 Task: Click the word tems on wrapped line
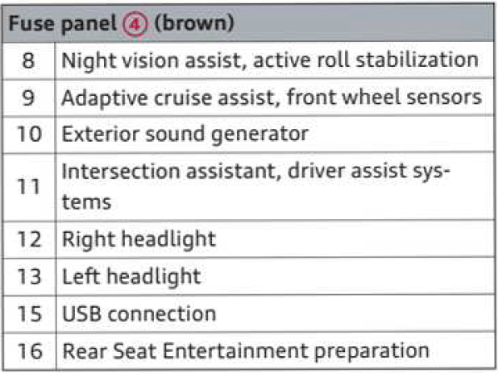[86, 202]
